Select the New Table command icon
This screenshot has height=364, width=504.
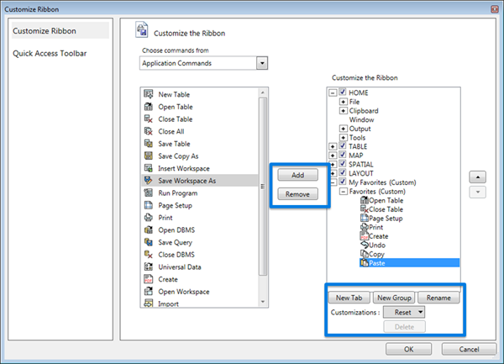tap(148, 94)
